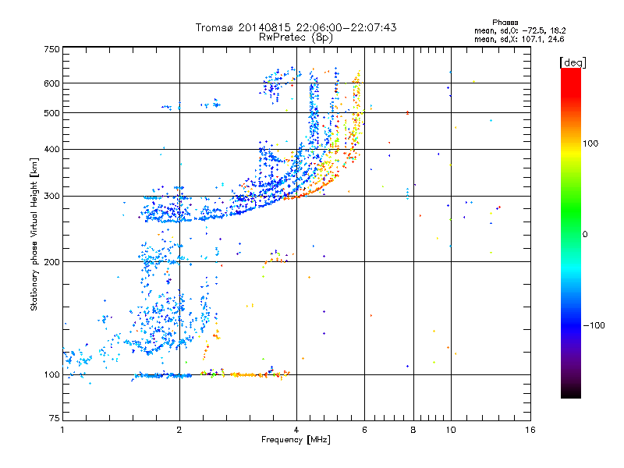Click the y-axis '500' tick label
The height and width of the screenshot is (468, 624).
coord(52,113)
